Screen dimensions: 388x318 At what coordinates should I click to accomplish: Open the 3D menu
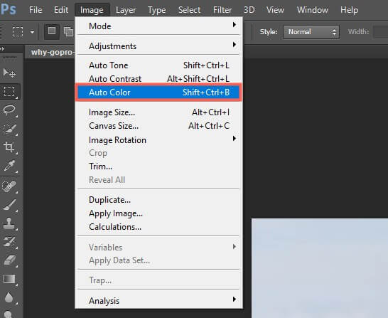coord(249,10)
